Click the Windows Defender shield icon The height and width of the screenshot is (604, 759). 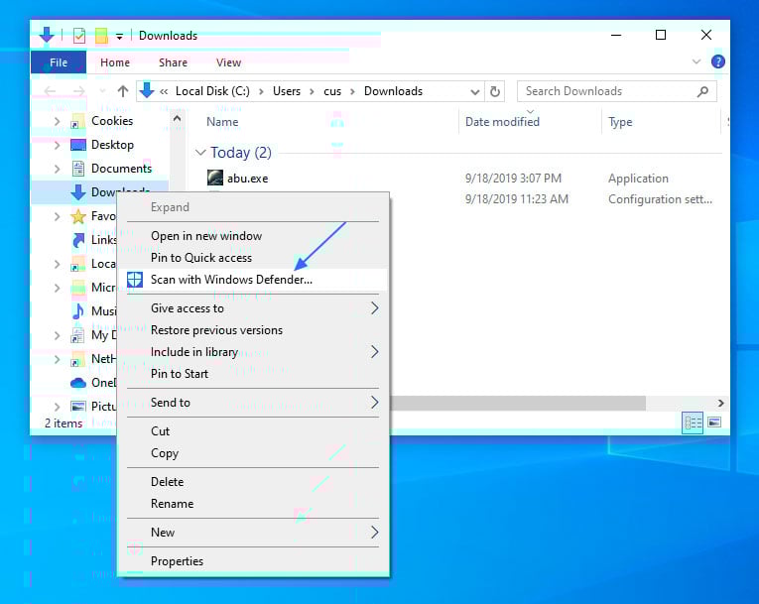(135, 280)
